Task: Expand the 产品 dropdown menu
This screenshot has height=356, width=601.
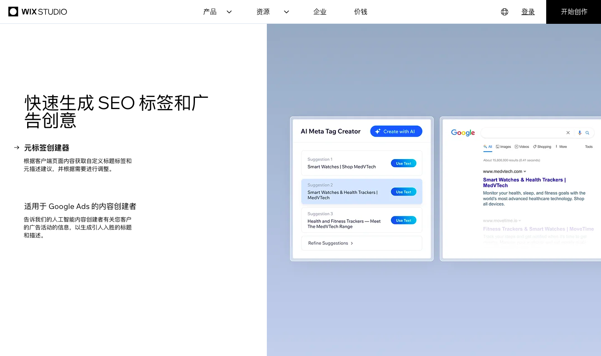Action: pyautogui.click(x=217, y=12)
